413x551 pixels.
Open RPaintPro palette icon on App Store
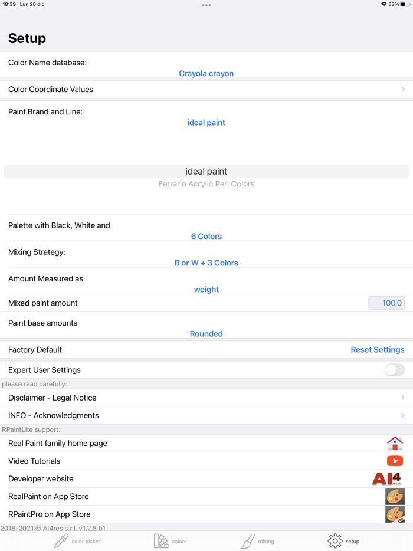(x=395, y=514)
